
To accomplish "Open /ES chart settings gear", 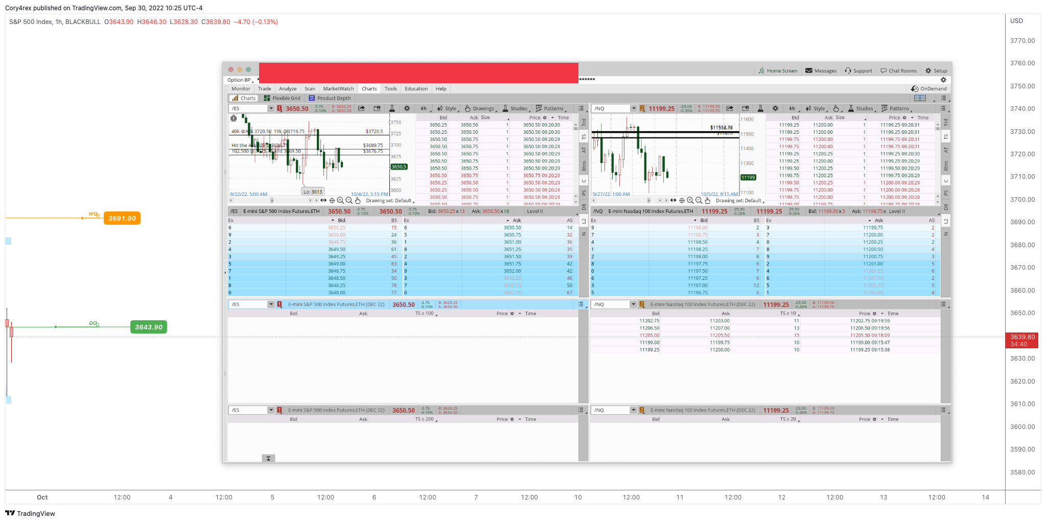I will [407, 108].
